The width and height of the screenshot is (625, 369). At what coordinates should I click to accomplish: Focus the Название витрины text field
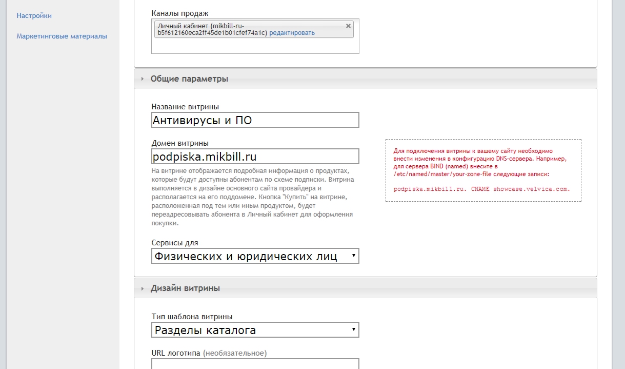(x=255, y=120)
